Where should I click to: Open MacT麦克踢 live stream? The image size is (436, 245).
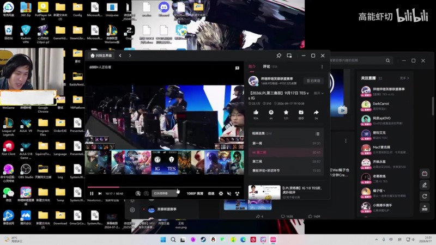(385, 149)
